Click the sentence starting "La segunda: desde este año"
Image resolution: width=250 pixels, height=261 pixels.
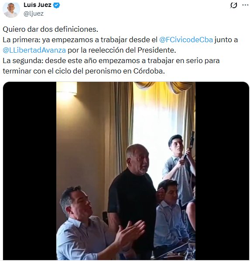point(111,61)
